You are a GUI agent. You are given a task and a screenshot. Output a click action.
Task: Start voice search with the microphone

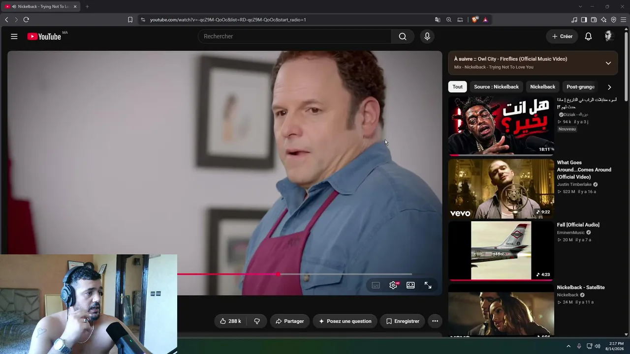coord(427,36)
